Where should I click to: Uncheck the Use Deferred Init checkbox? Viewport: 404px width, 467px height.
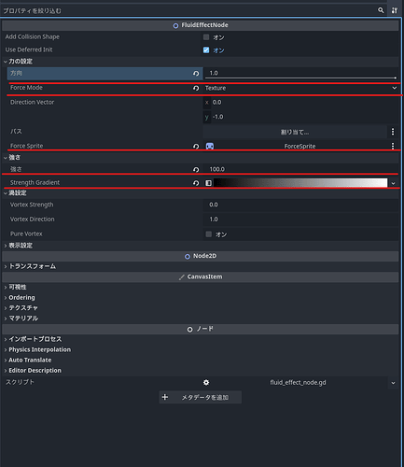(206, 50)
